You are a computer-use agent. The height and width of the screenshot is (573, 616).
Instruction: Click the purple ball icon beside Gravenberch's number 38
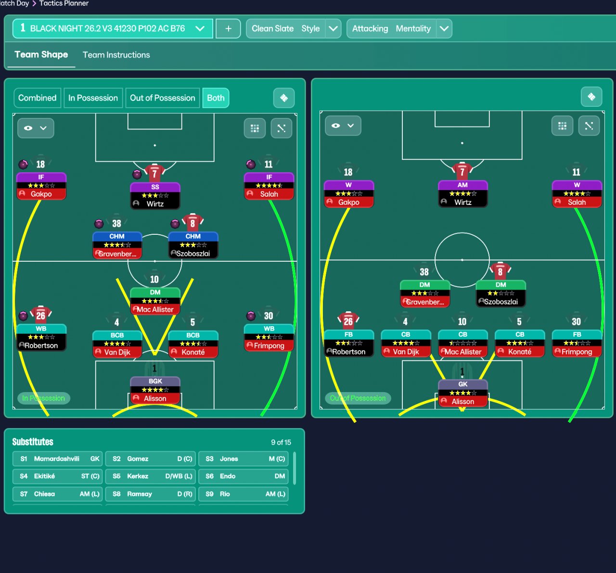[99, 224]
